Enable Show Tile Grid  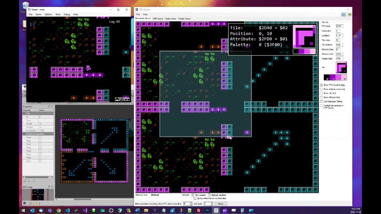321,93
